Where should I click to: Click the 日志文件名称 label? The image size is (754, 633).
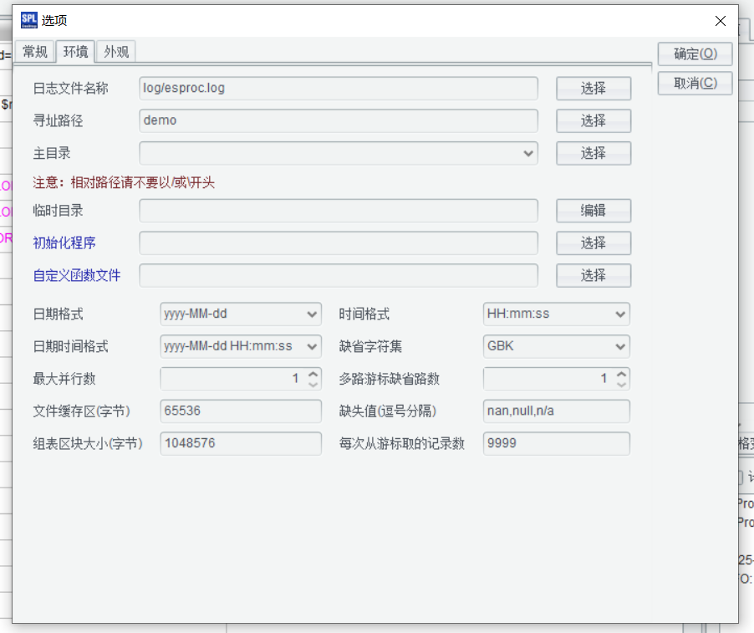pyautogui.click(x=70, y=89)
